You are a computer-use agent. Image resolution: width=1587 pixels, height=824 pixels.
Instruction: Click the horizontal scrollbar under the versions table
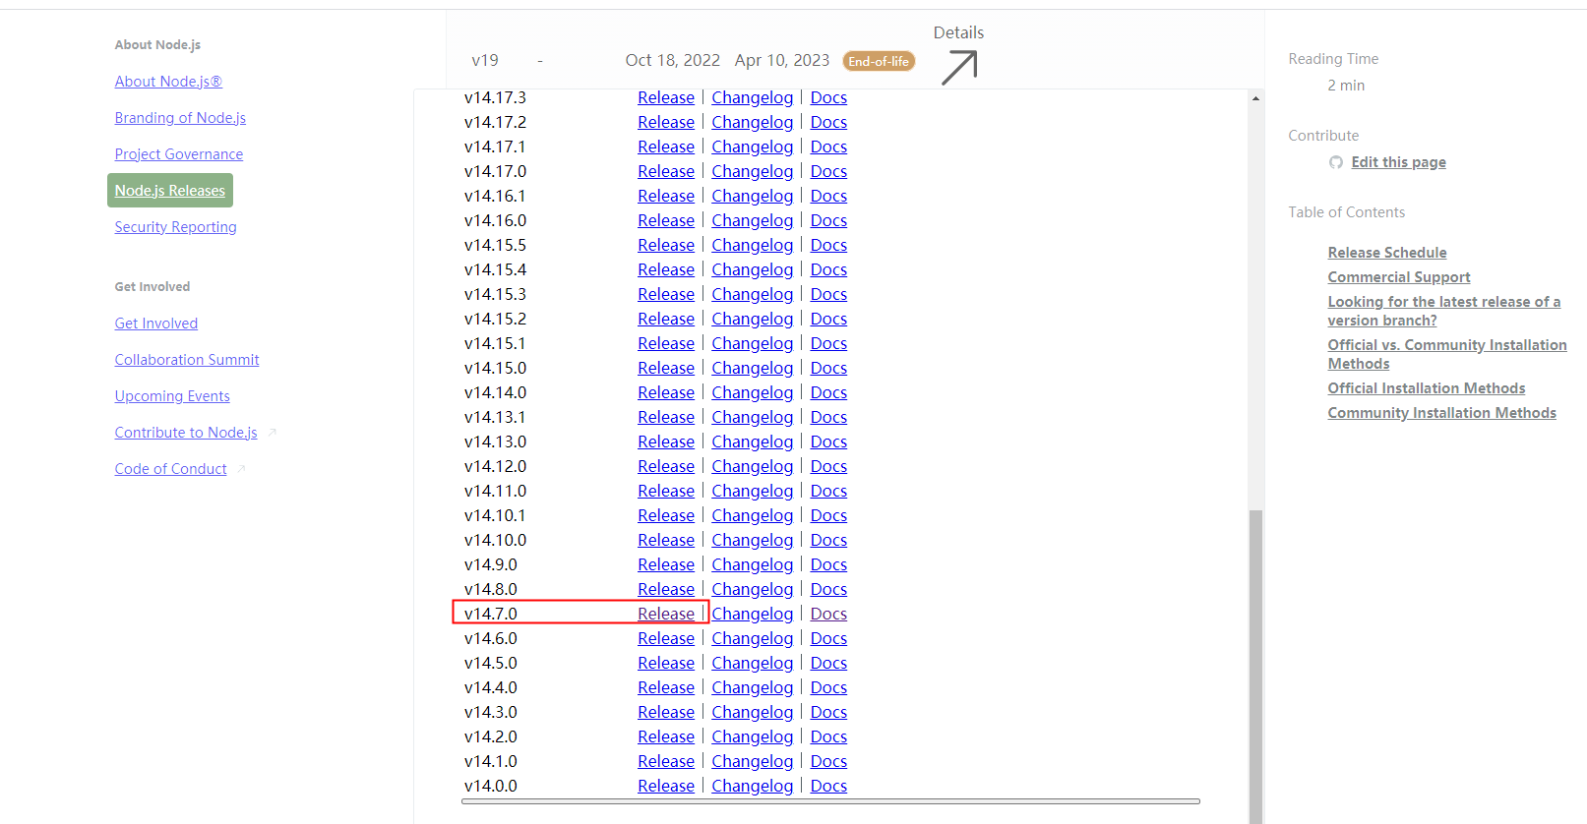[830, 801]
